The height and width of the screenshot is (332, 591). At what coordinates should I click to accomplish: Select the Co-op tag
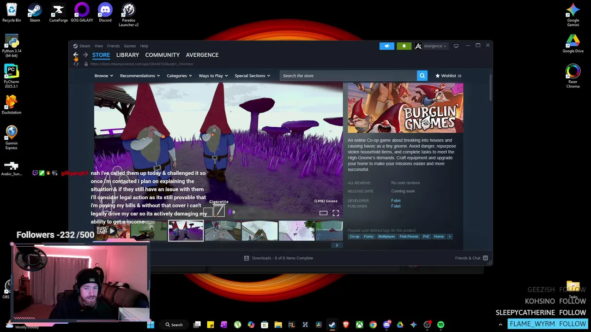click(355, 237)
